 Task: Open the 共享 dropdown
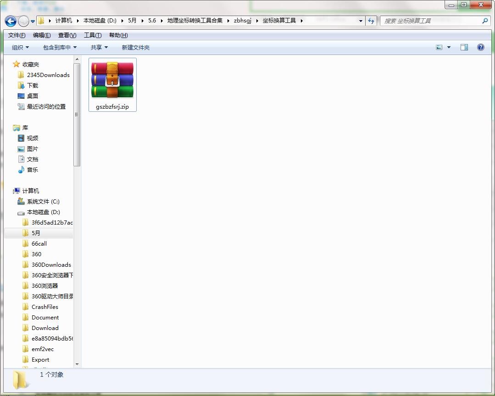(x=99, y=47)
